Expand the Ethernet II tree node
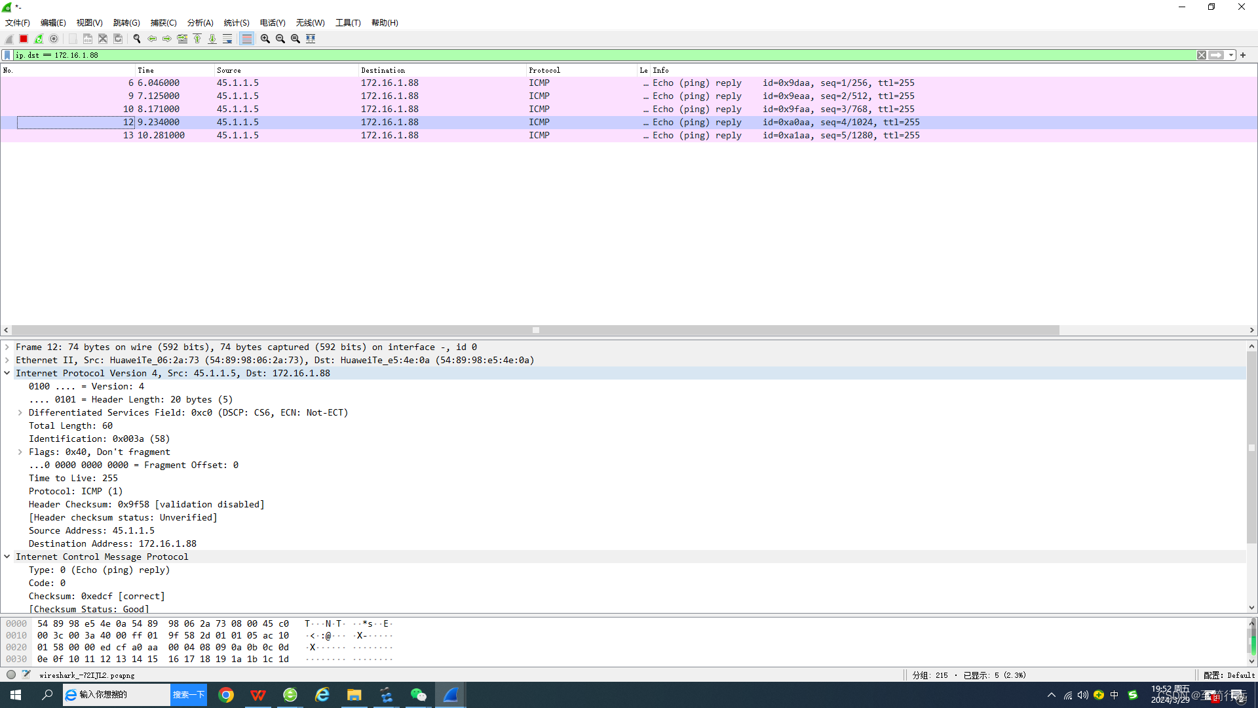 tap(7, 360)
